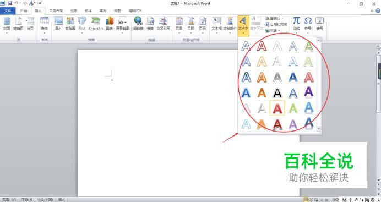The width and height of the screenshot is (381, 202).
Task: Open the IME settings gear in the tray
Action: click(373, 200)
